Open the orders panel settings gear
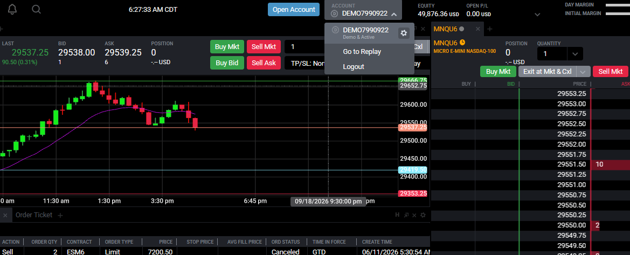 click(423, 215)
